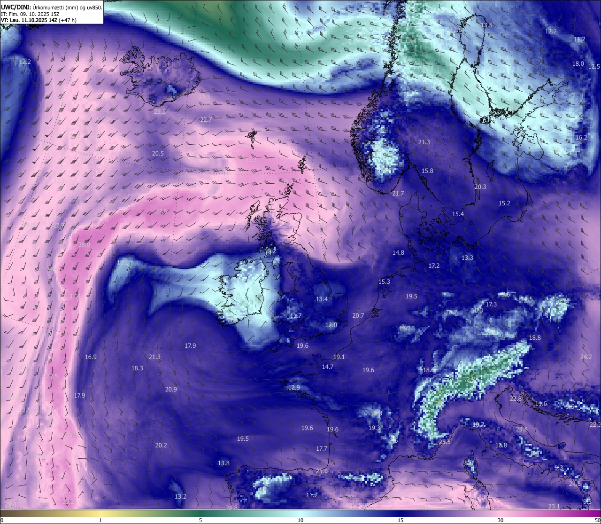Click the 24.8 map value
601x524 pixels.
point(231,508)
